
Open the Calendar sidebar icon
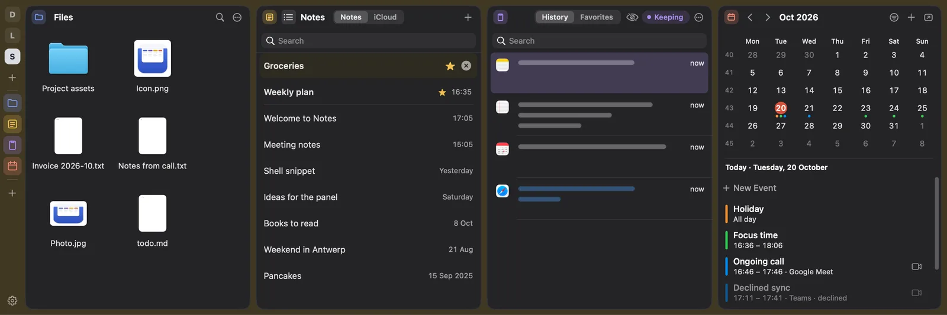(12, 166)
